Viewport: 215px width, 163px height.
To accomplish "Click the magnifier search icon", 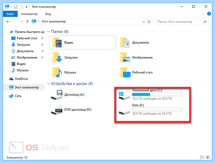I will [205, 21].
